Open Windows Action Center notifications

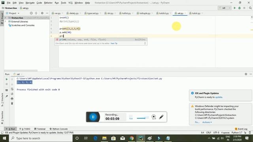click(x=247, y=138)
